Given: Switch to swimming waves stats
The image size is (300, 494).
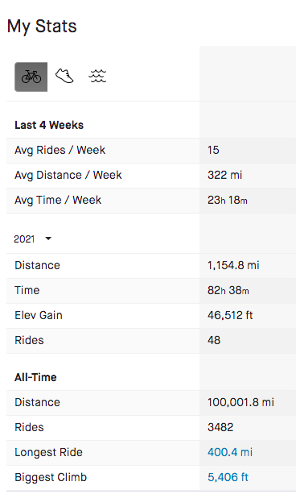Looking at the screenshot, I should pyautogui.click(x=97, y=77).
